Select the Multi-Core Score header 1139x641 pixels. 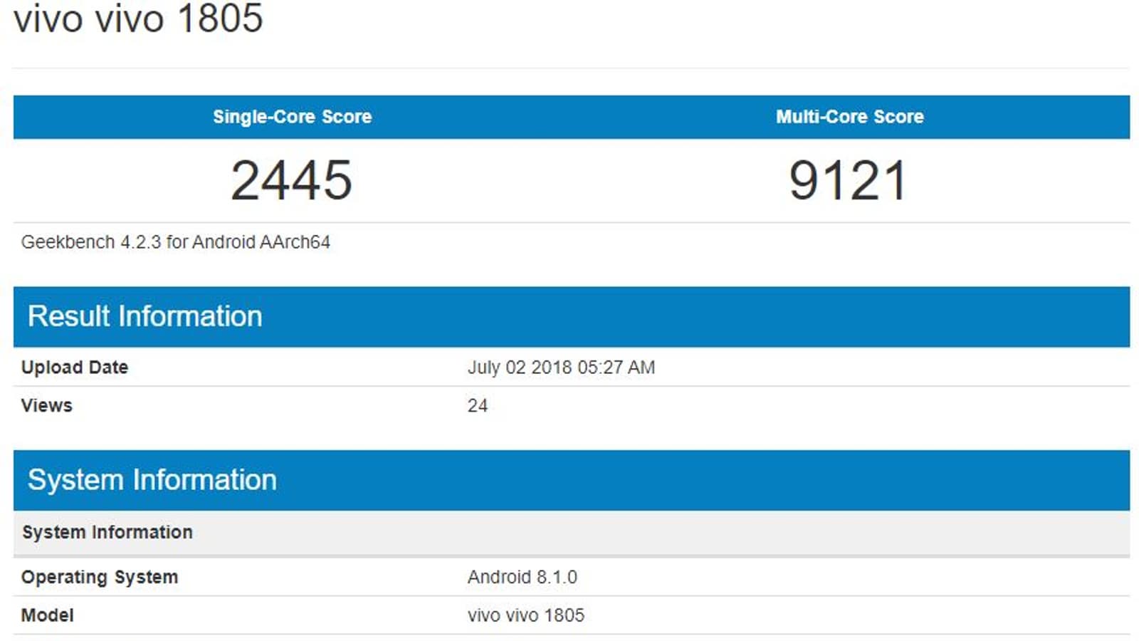(x=850, y=117)
